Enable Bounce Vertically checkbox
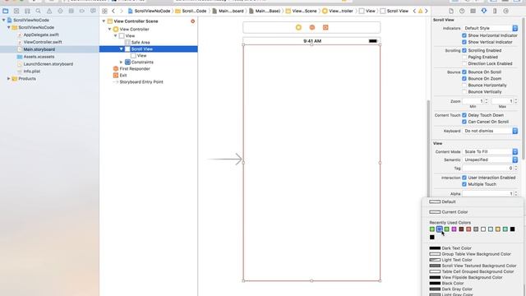 pyautogui.click(x=464, y=91)
